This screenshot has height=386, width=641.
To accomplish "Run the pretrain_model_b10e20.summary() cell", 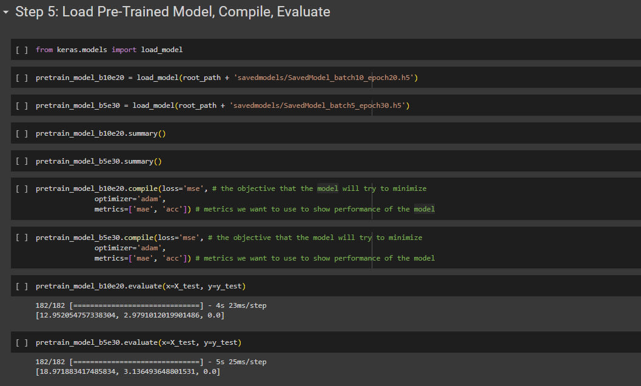I will [21, 133].
